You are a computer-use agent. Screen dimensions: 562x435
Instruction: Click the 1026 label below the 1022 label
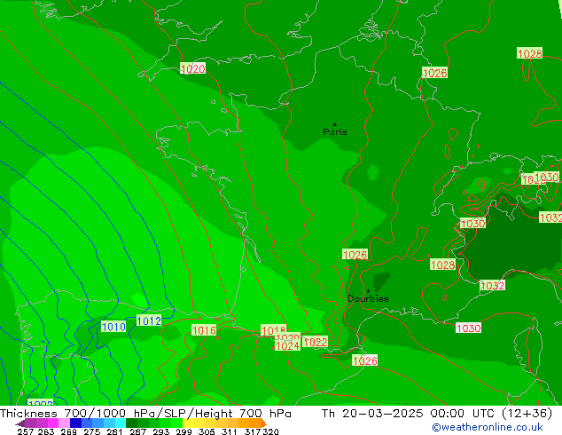point(365,360)
